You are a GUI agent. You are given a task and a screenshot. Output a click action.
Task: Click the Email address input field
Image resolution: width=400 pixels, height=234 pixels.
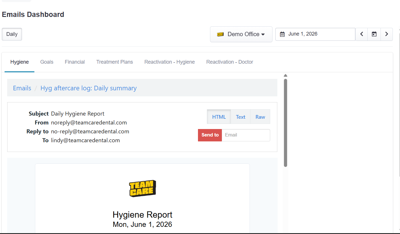(246, 135)
